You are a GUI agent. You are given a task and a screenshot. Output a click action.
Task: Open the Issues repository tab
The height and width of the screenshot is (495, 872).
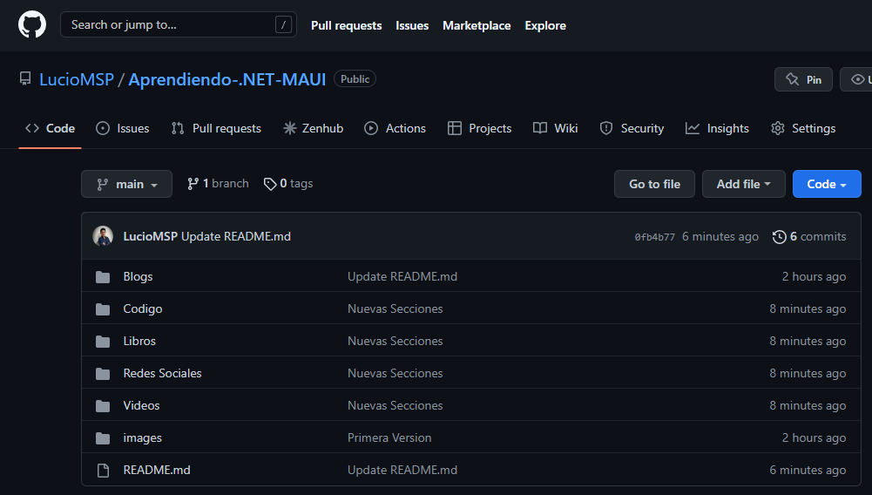pyautogui.click(x=122, y=128)
